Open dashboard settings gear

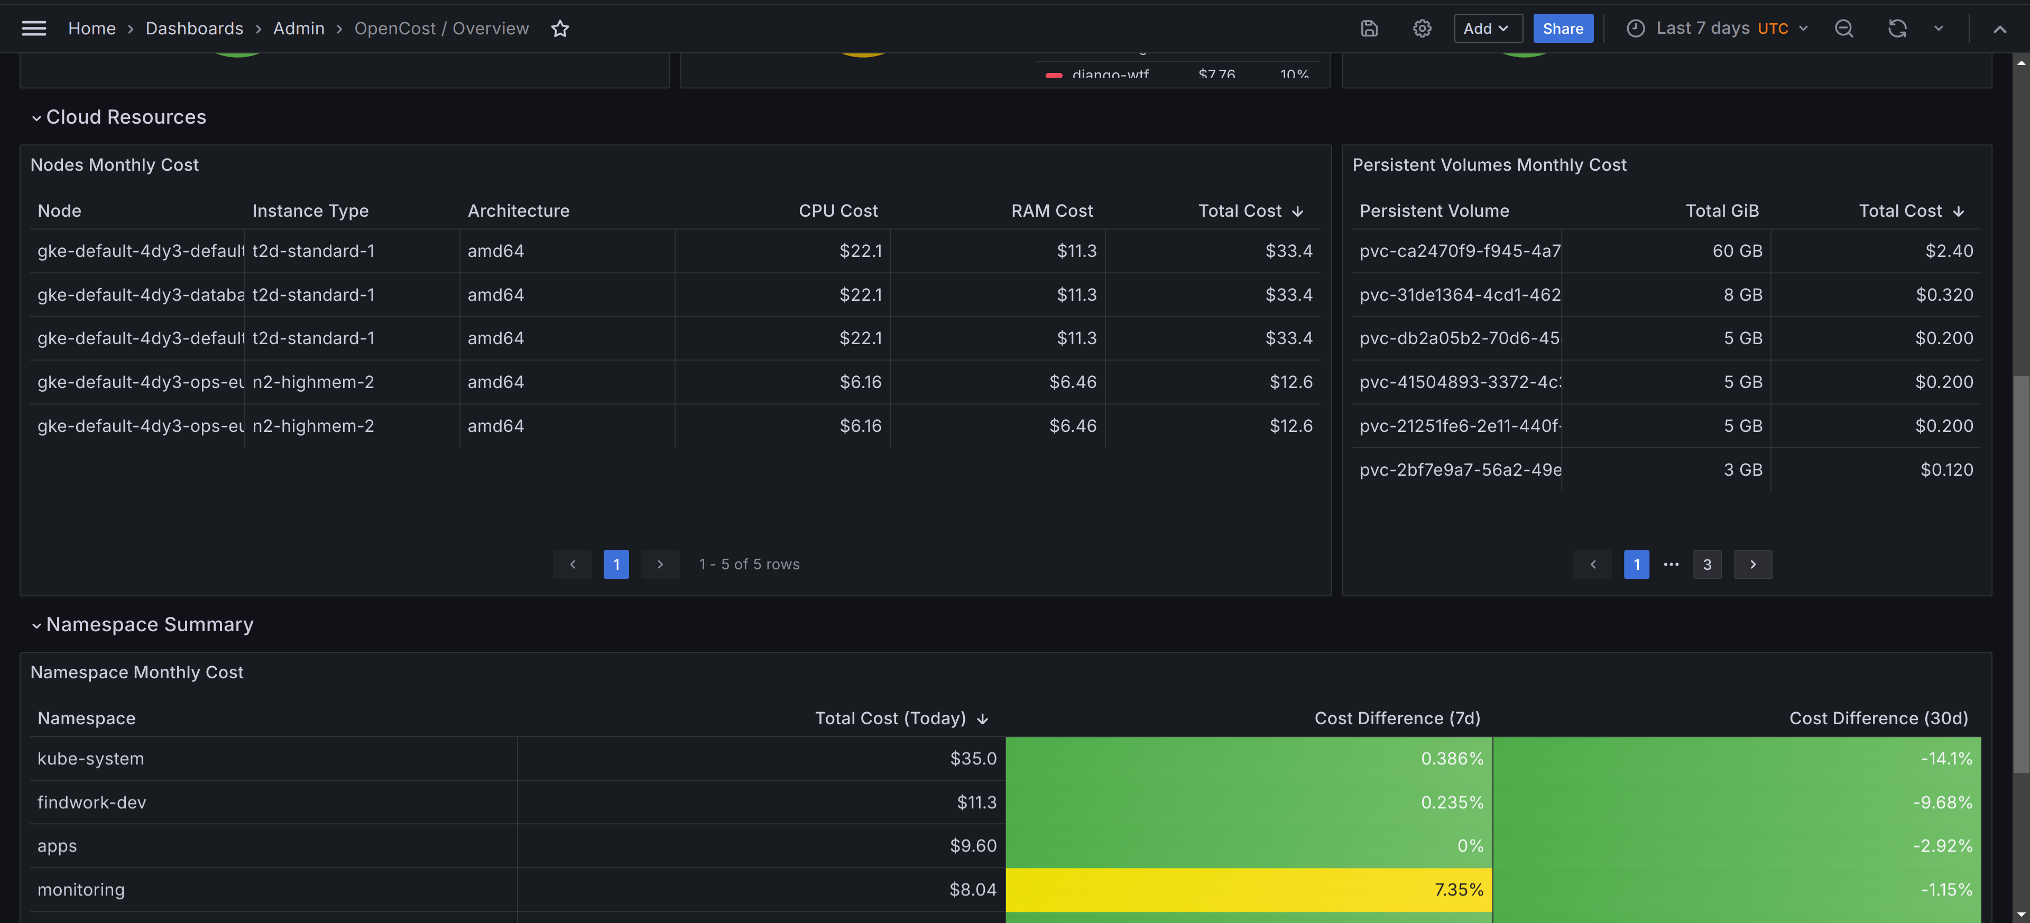(x=1422, y=29)
